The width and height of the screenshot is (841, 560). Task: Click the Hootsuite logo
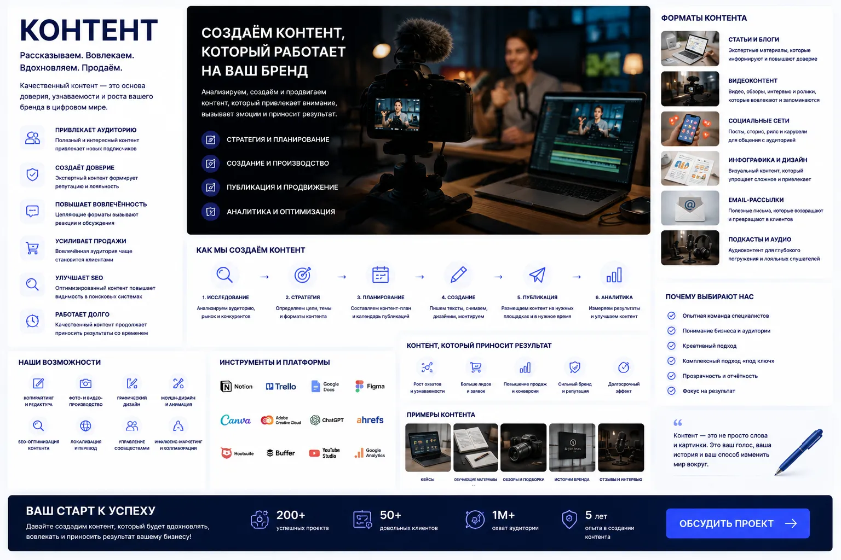coord(237,453)
